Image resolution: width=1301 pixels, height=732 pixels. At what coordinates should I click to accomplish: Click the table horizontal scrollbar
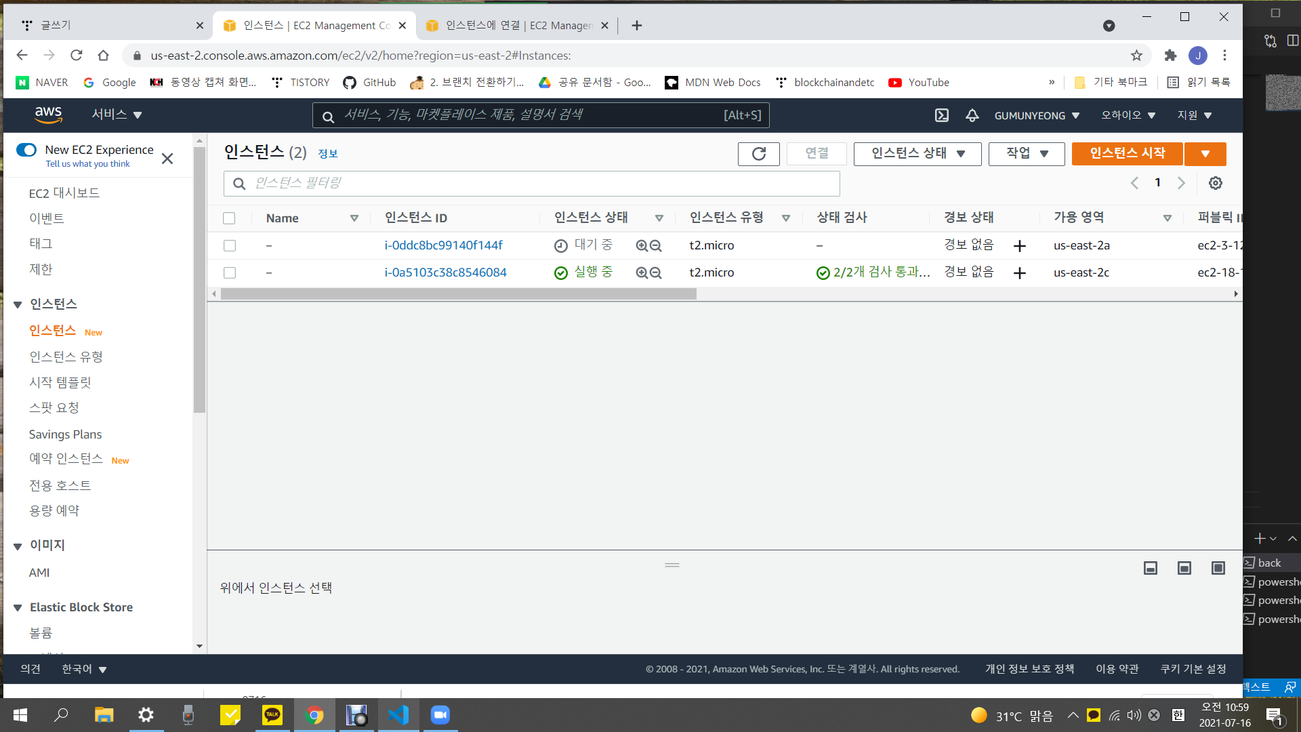coord(458,294)
